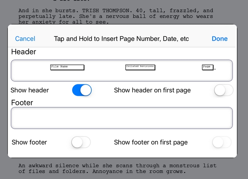Click the dialog title about inserting page number

pos(121,39)
